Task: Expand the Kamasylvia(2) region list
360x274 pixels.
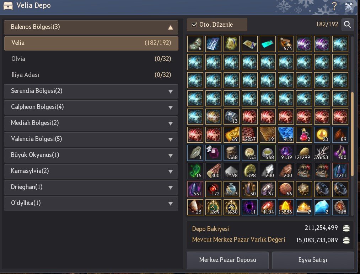Action: point(91,171)
